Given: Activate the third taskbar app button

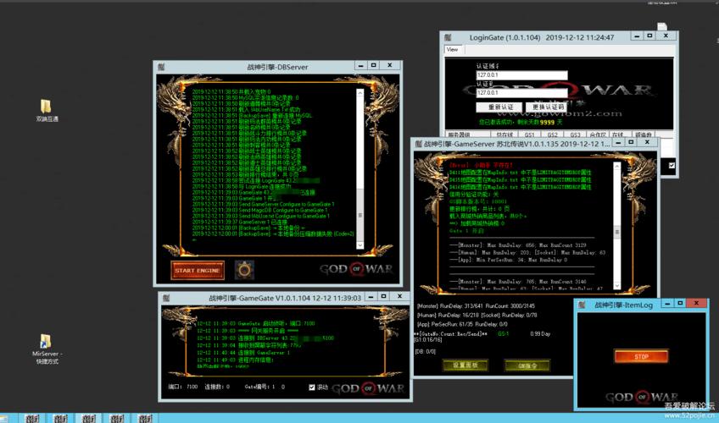Looking at the screenshot, I should pos(88,418).
